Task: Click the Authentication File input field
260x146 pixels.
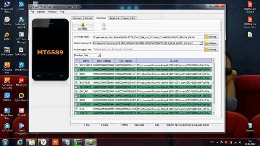Action: coord(147,49)
